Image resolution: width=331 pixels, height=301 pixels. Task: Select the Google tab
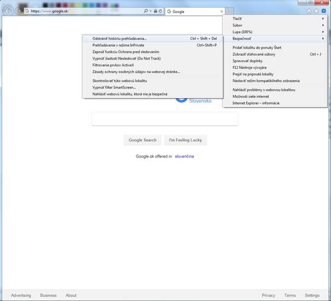pyautogui.click(x=195, y=11)
